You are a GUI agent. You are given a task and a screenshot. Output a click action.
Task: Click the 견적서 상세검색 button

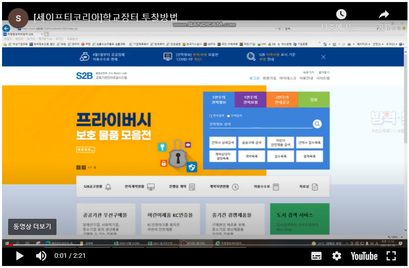coord(223,142)
